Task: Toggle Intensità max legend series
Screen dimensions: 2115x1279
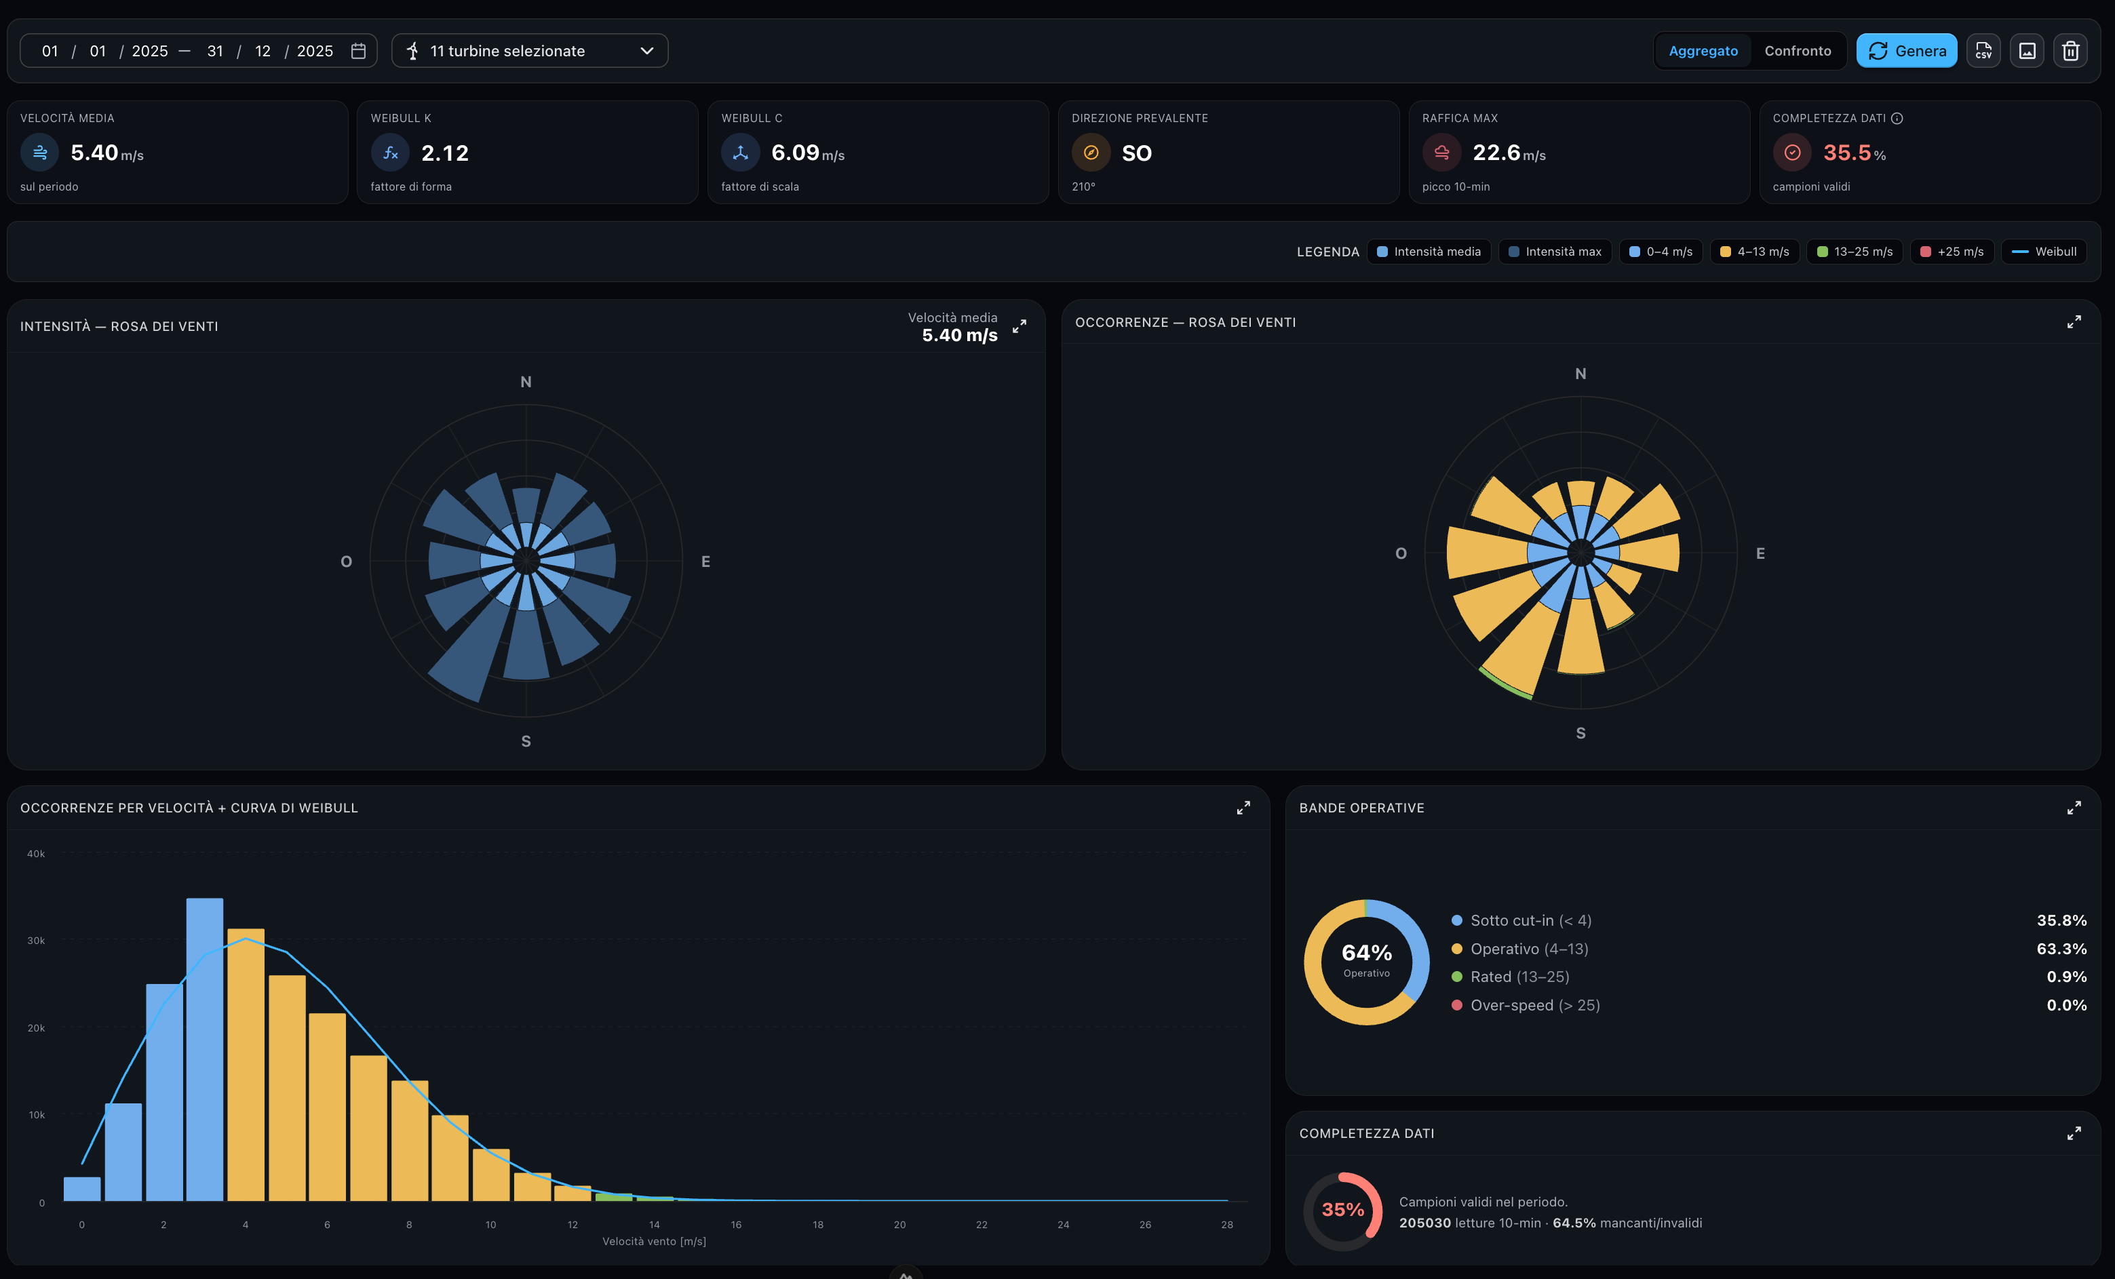Action: 1555,252
